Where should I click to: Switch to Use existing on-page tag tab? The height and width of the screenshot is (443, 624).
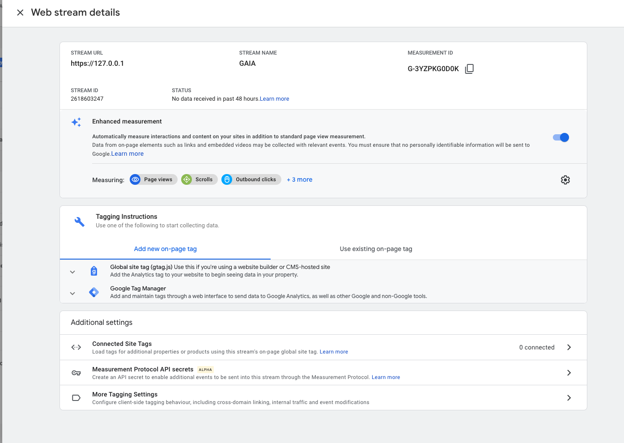point(376,249)
